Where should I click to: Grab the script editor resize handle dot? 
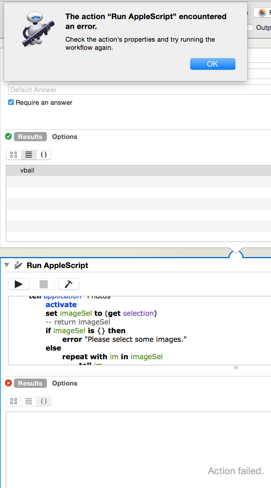click(x=236, y=368)
